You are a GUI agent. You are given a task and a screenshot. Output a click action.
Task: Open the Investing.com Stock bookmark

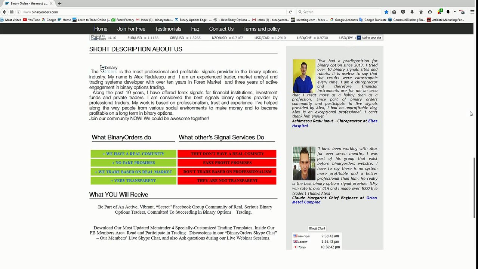(x=310, y=20)
